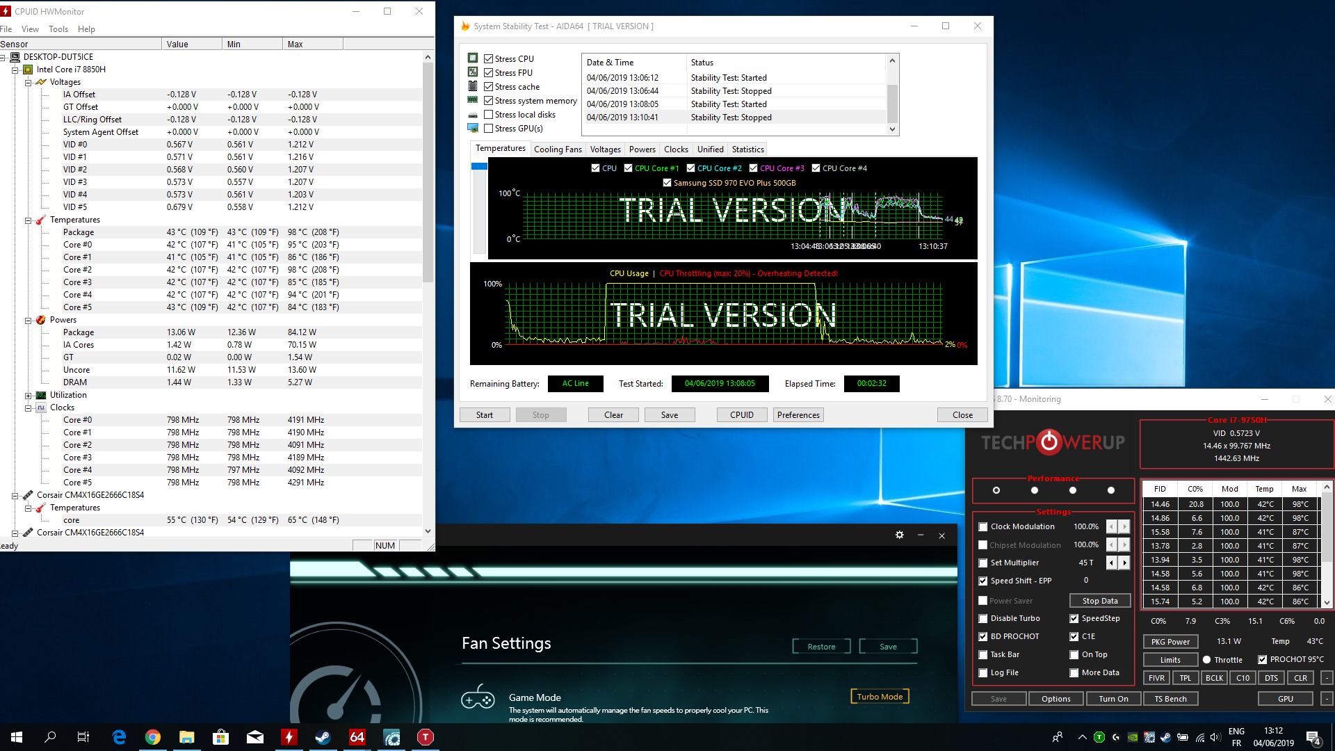Uncheck Stress CPU in AIDA64

[x=489, y=59]
